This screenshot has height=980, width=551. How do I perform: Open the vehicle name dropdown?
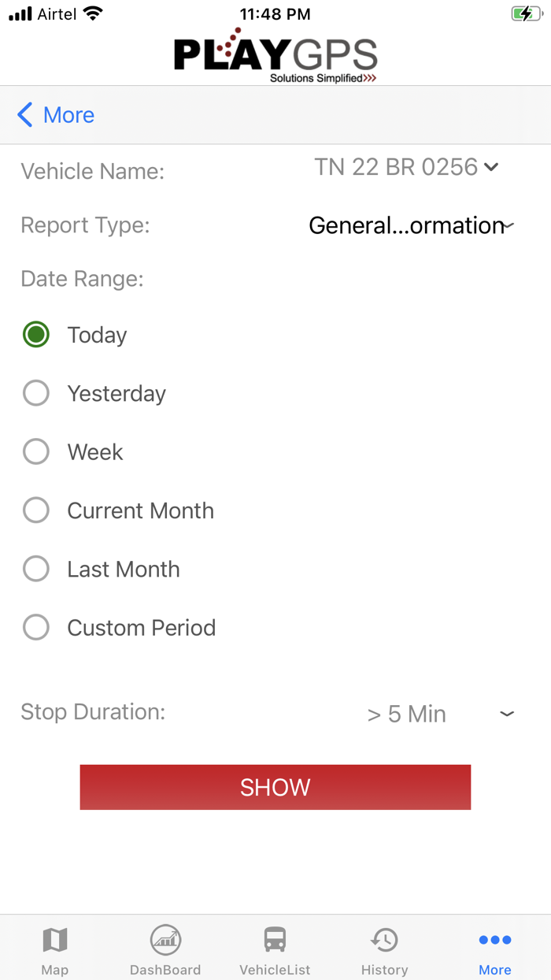point(491,167)
